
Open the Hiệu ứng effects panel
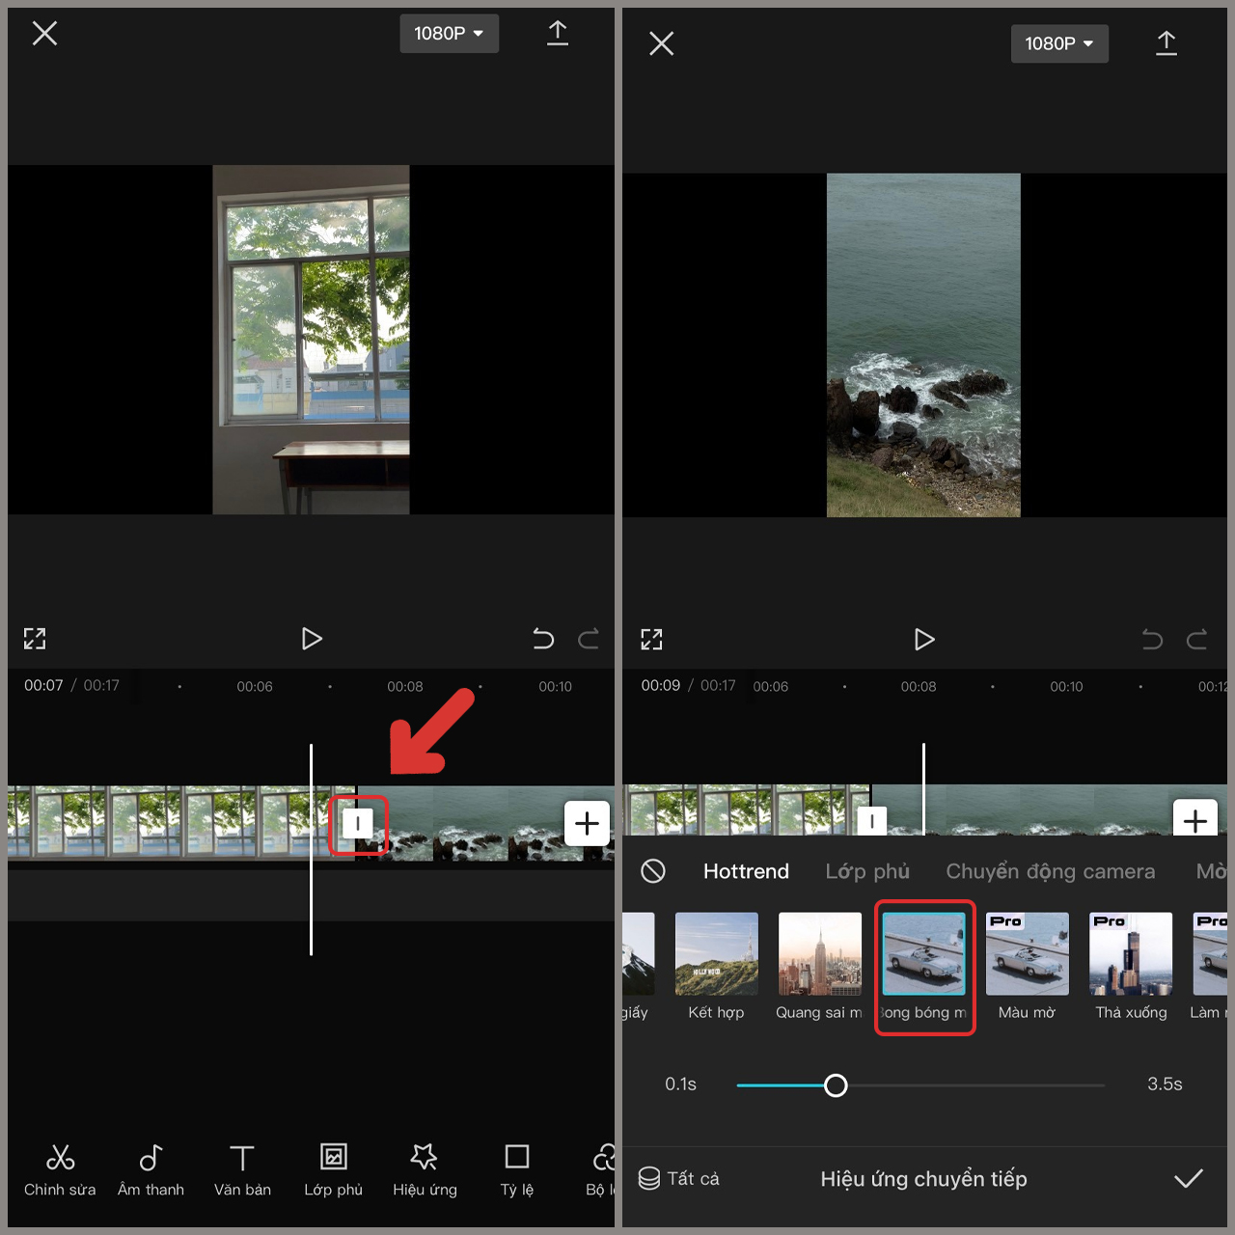(425, 1169)
